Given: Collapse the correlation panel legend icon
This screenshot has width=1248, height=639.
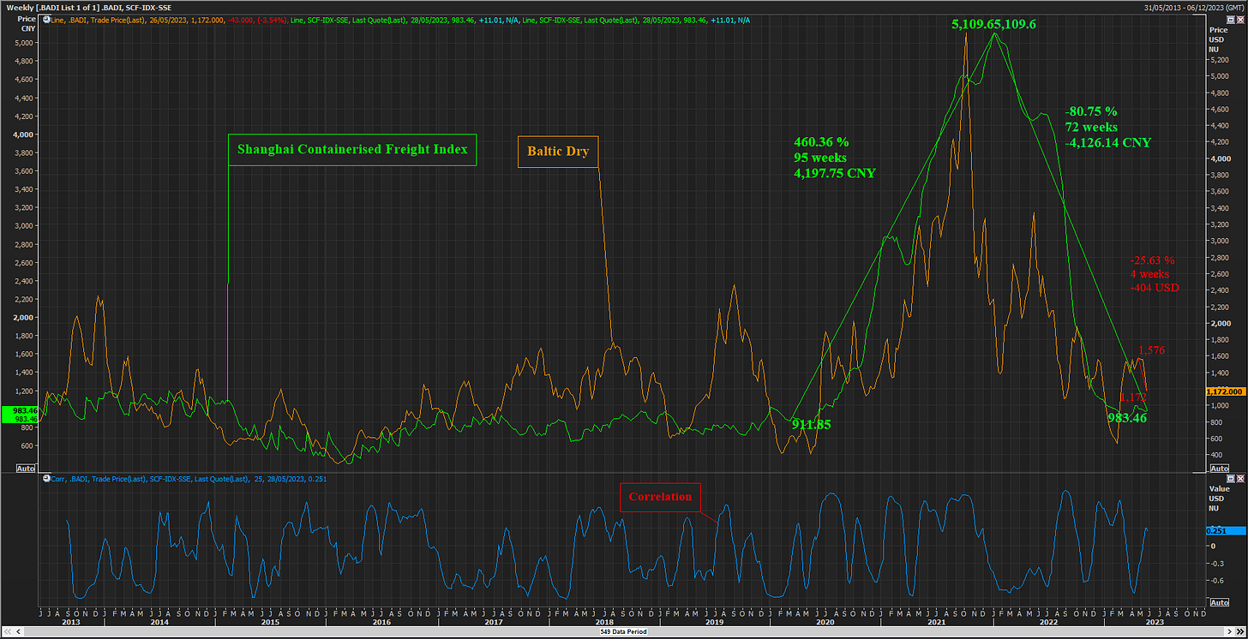Looking at the screenshot, I should (45, 479).
